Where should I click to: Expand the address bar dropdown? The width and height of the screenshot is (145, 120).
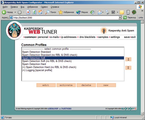pos(120,18)
